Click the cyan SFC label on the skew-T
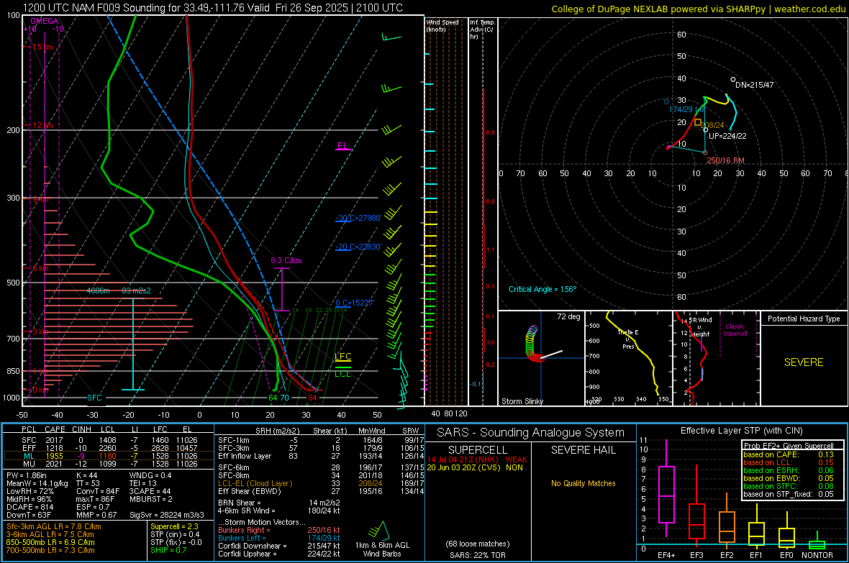Viewport: 849px width, 563px height. (94, 398)
